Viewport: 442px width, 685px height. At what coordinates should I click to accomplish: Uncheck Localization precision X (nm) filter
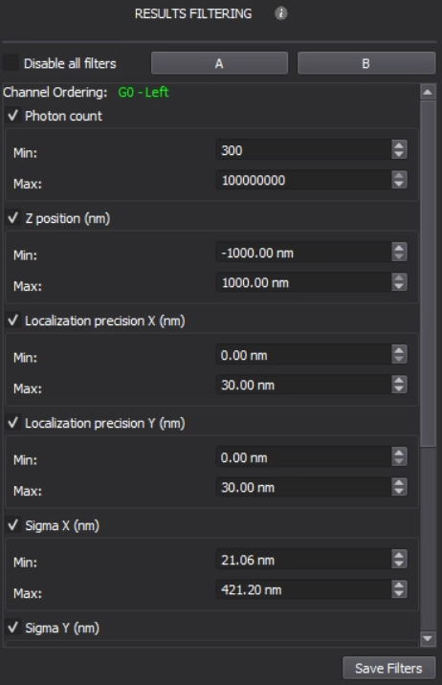point(13,320)
